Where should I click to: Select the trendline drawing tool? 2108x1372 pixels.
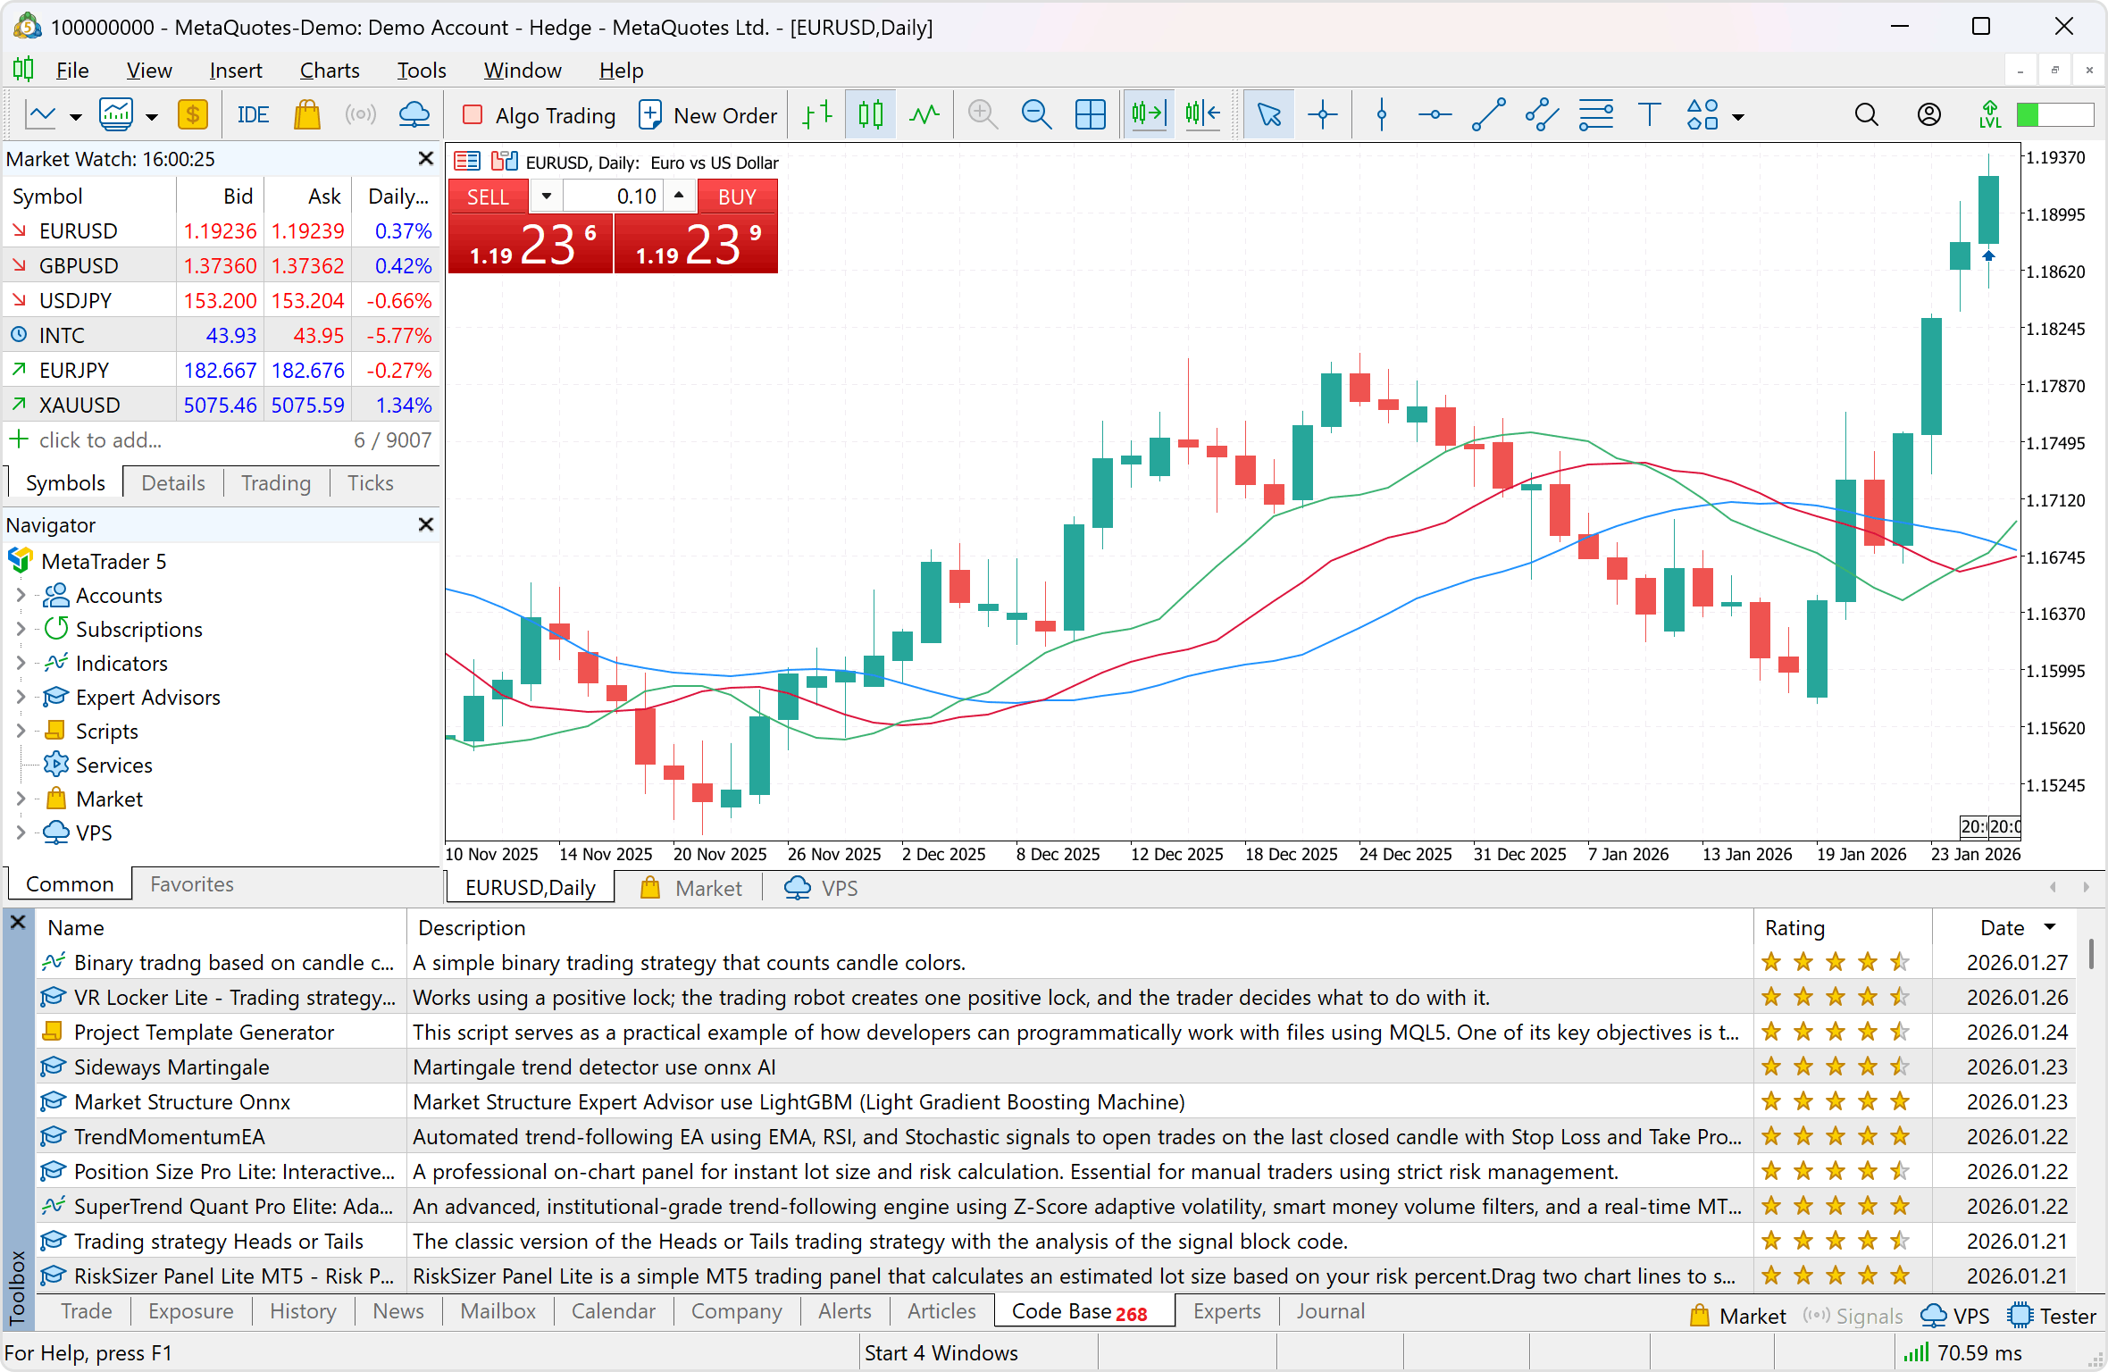point(1488,115)
